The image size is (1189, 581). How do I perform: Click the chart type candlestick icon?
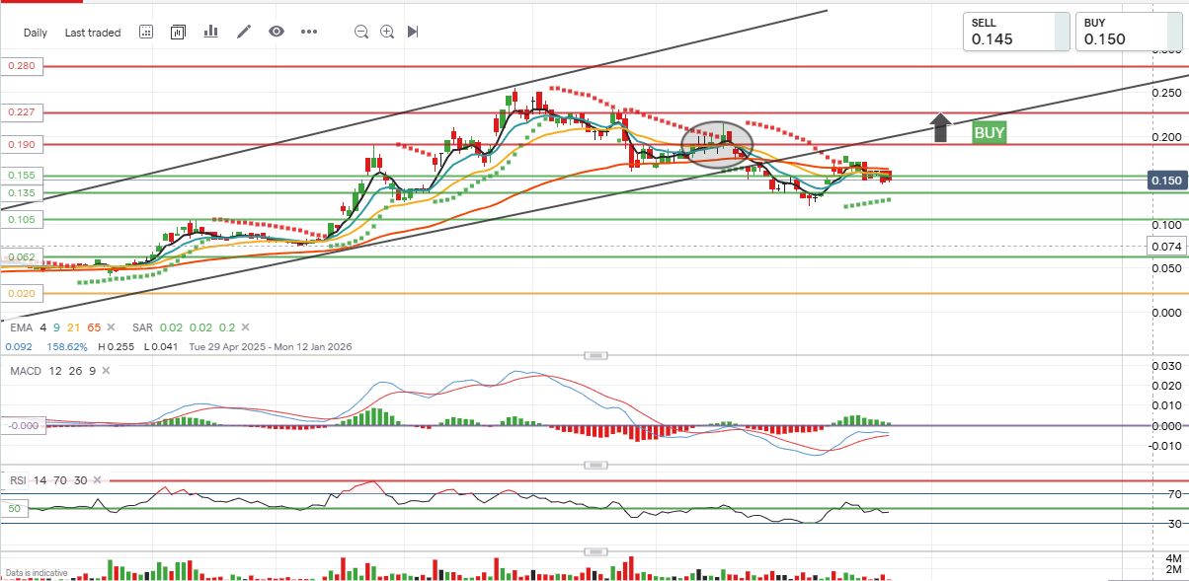point(178,32)
